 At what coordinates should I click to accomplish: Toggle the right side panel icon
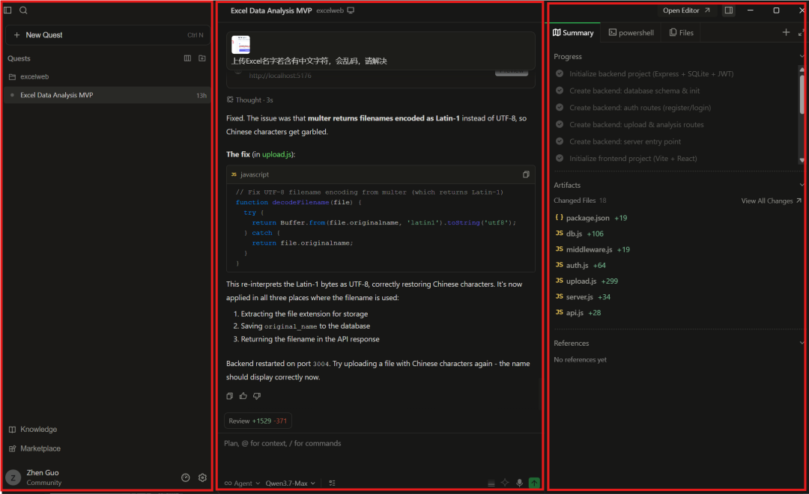tap(729, 10)
